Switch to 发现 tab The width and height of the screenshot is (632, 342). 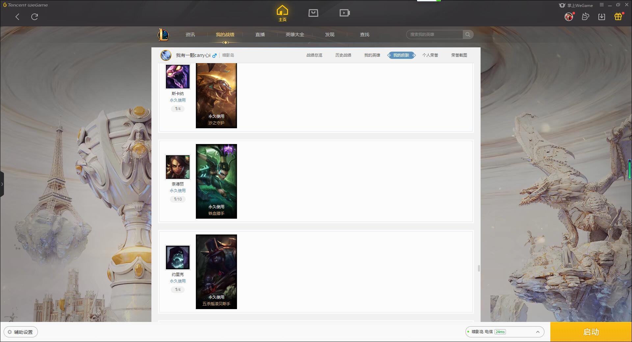pyautogui.click(x=330, y=35)
